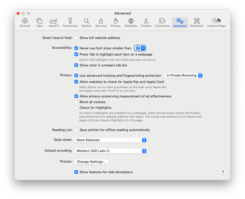The width and height of the screenshot is (245, 199).
Task: Disable privacy-preserving measurement of ad effectiveness
Action: (x=76, y=96)
